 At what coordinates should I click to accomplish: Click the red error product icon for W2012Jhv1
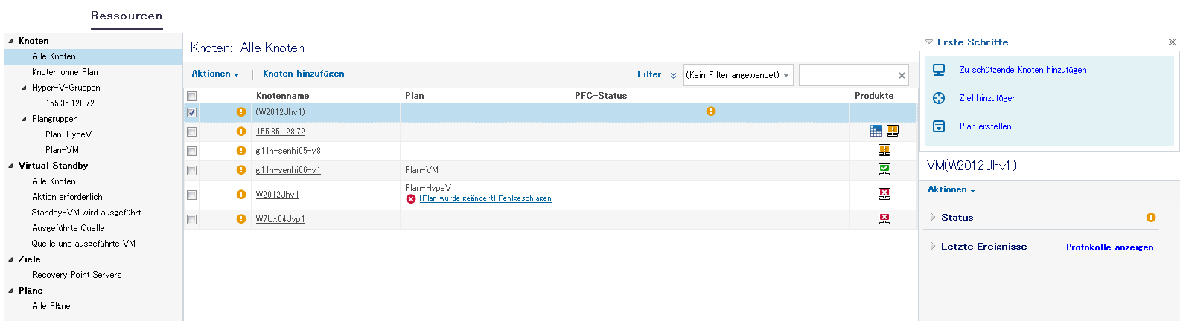884,194
